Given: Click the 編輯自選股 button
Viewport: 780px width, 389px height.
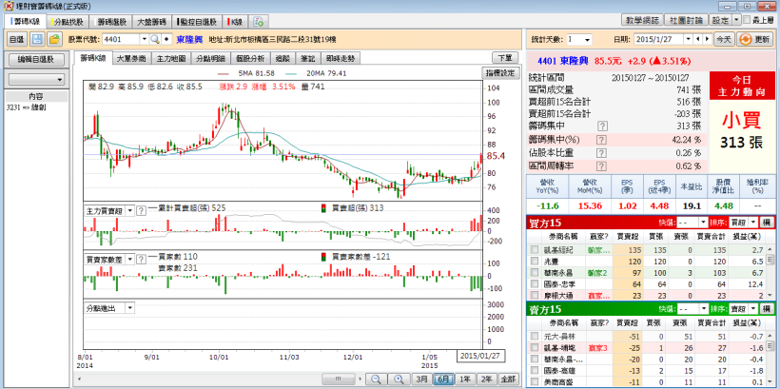Looking at the screenshot, I should (36, 60).
